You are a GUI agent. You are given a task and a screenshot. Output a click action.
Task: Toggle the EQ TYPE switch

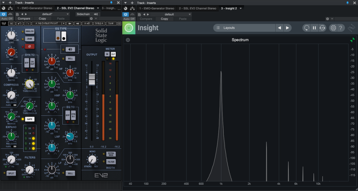[61, 36]
